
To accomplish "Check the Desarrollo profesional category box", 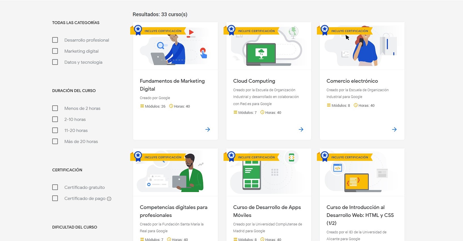I will click(55, 40).
